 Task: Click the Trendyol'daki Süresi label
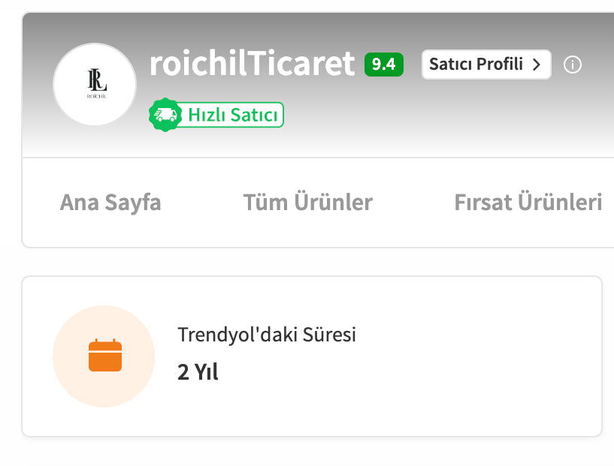[x=267, y=335]
